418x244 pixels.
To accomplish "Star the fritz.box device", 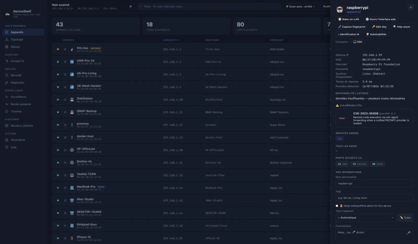I will click(65, 49).
